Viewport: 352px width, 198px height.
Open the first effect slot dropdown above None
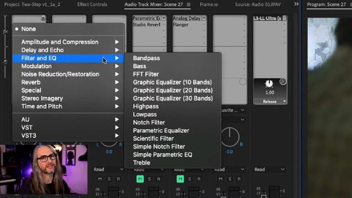click(43, 18)
